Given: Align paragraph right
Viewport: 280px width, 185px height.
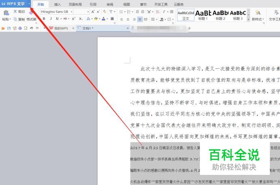Looking at the screenshot, I should 134,19.
